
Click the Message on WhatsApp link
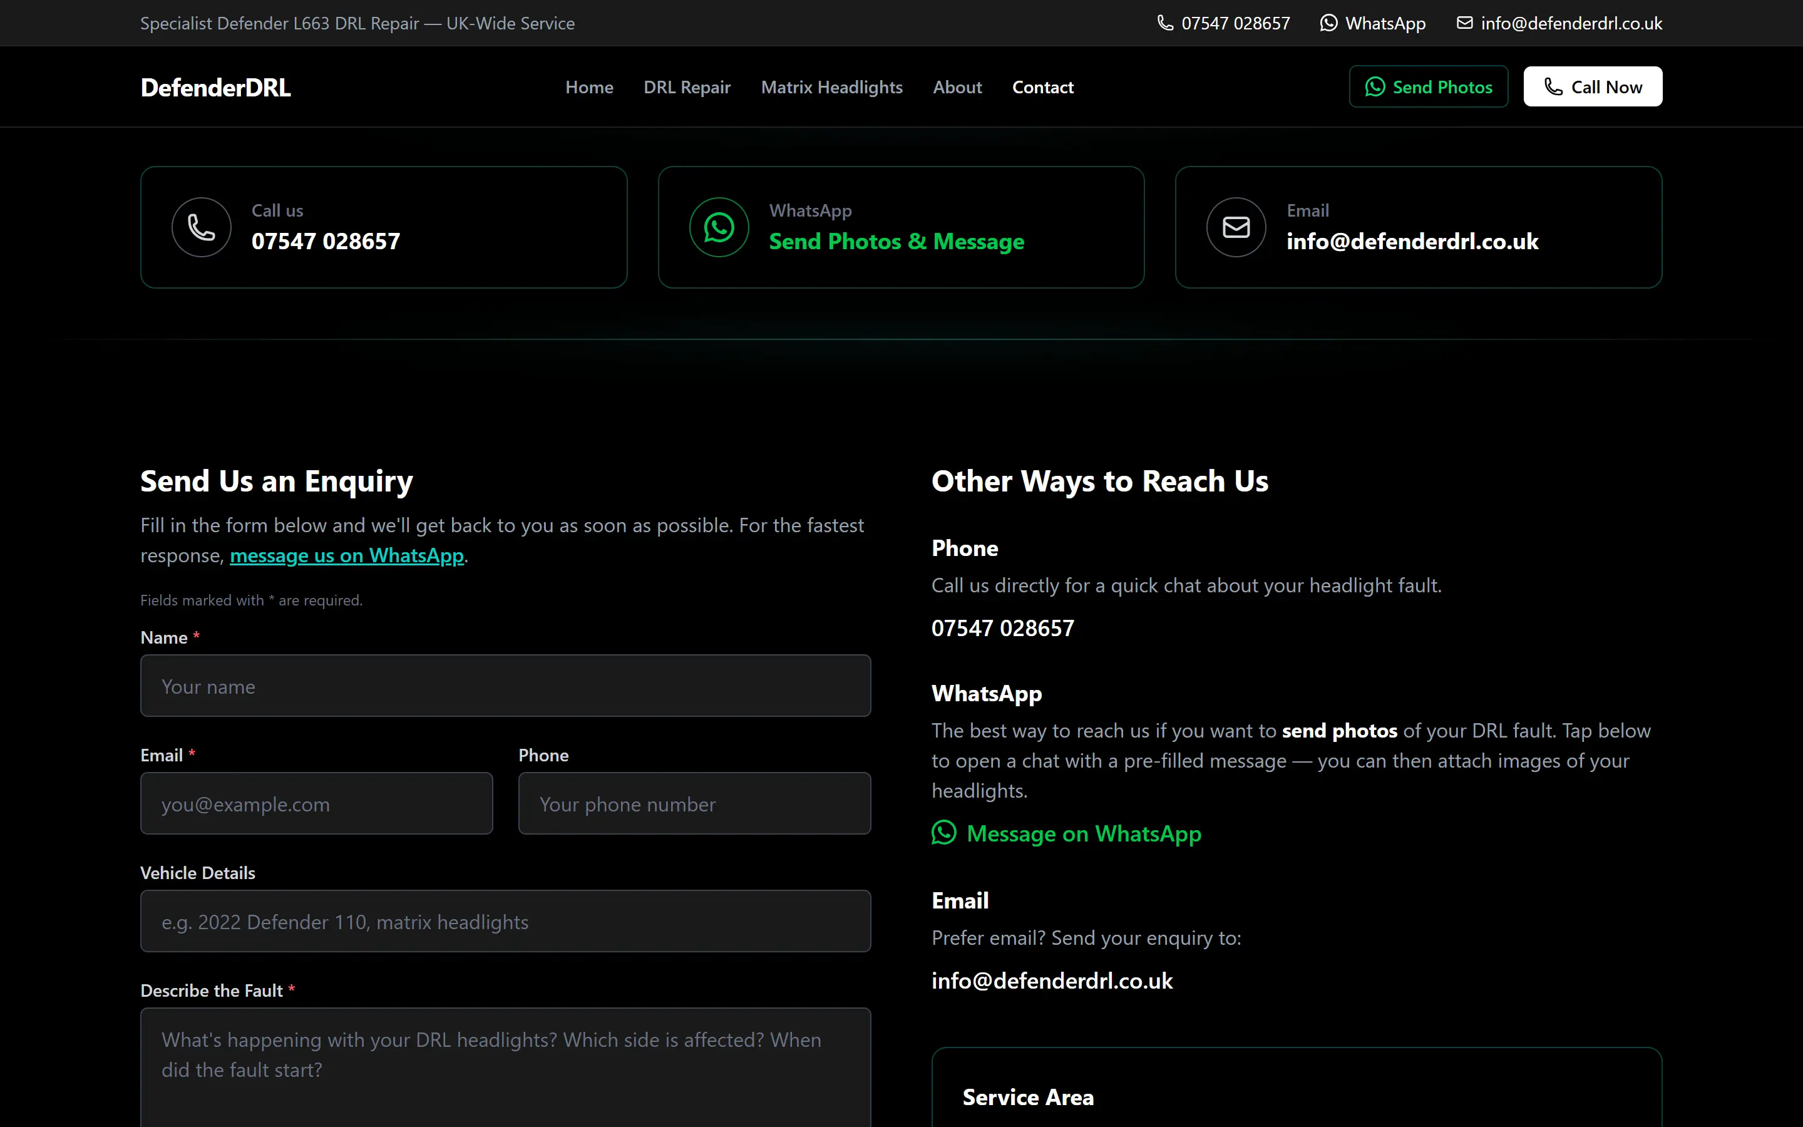coord(1066,833)
